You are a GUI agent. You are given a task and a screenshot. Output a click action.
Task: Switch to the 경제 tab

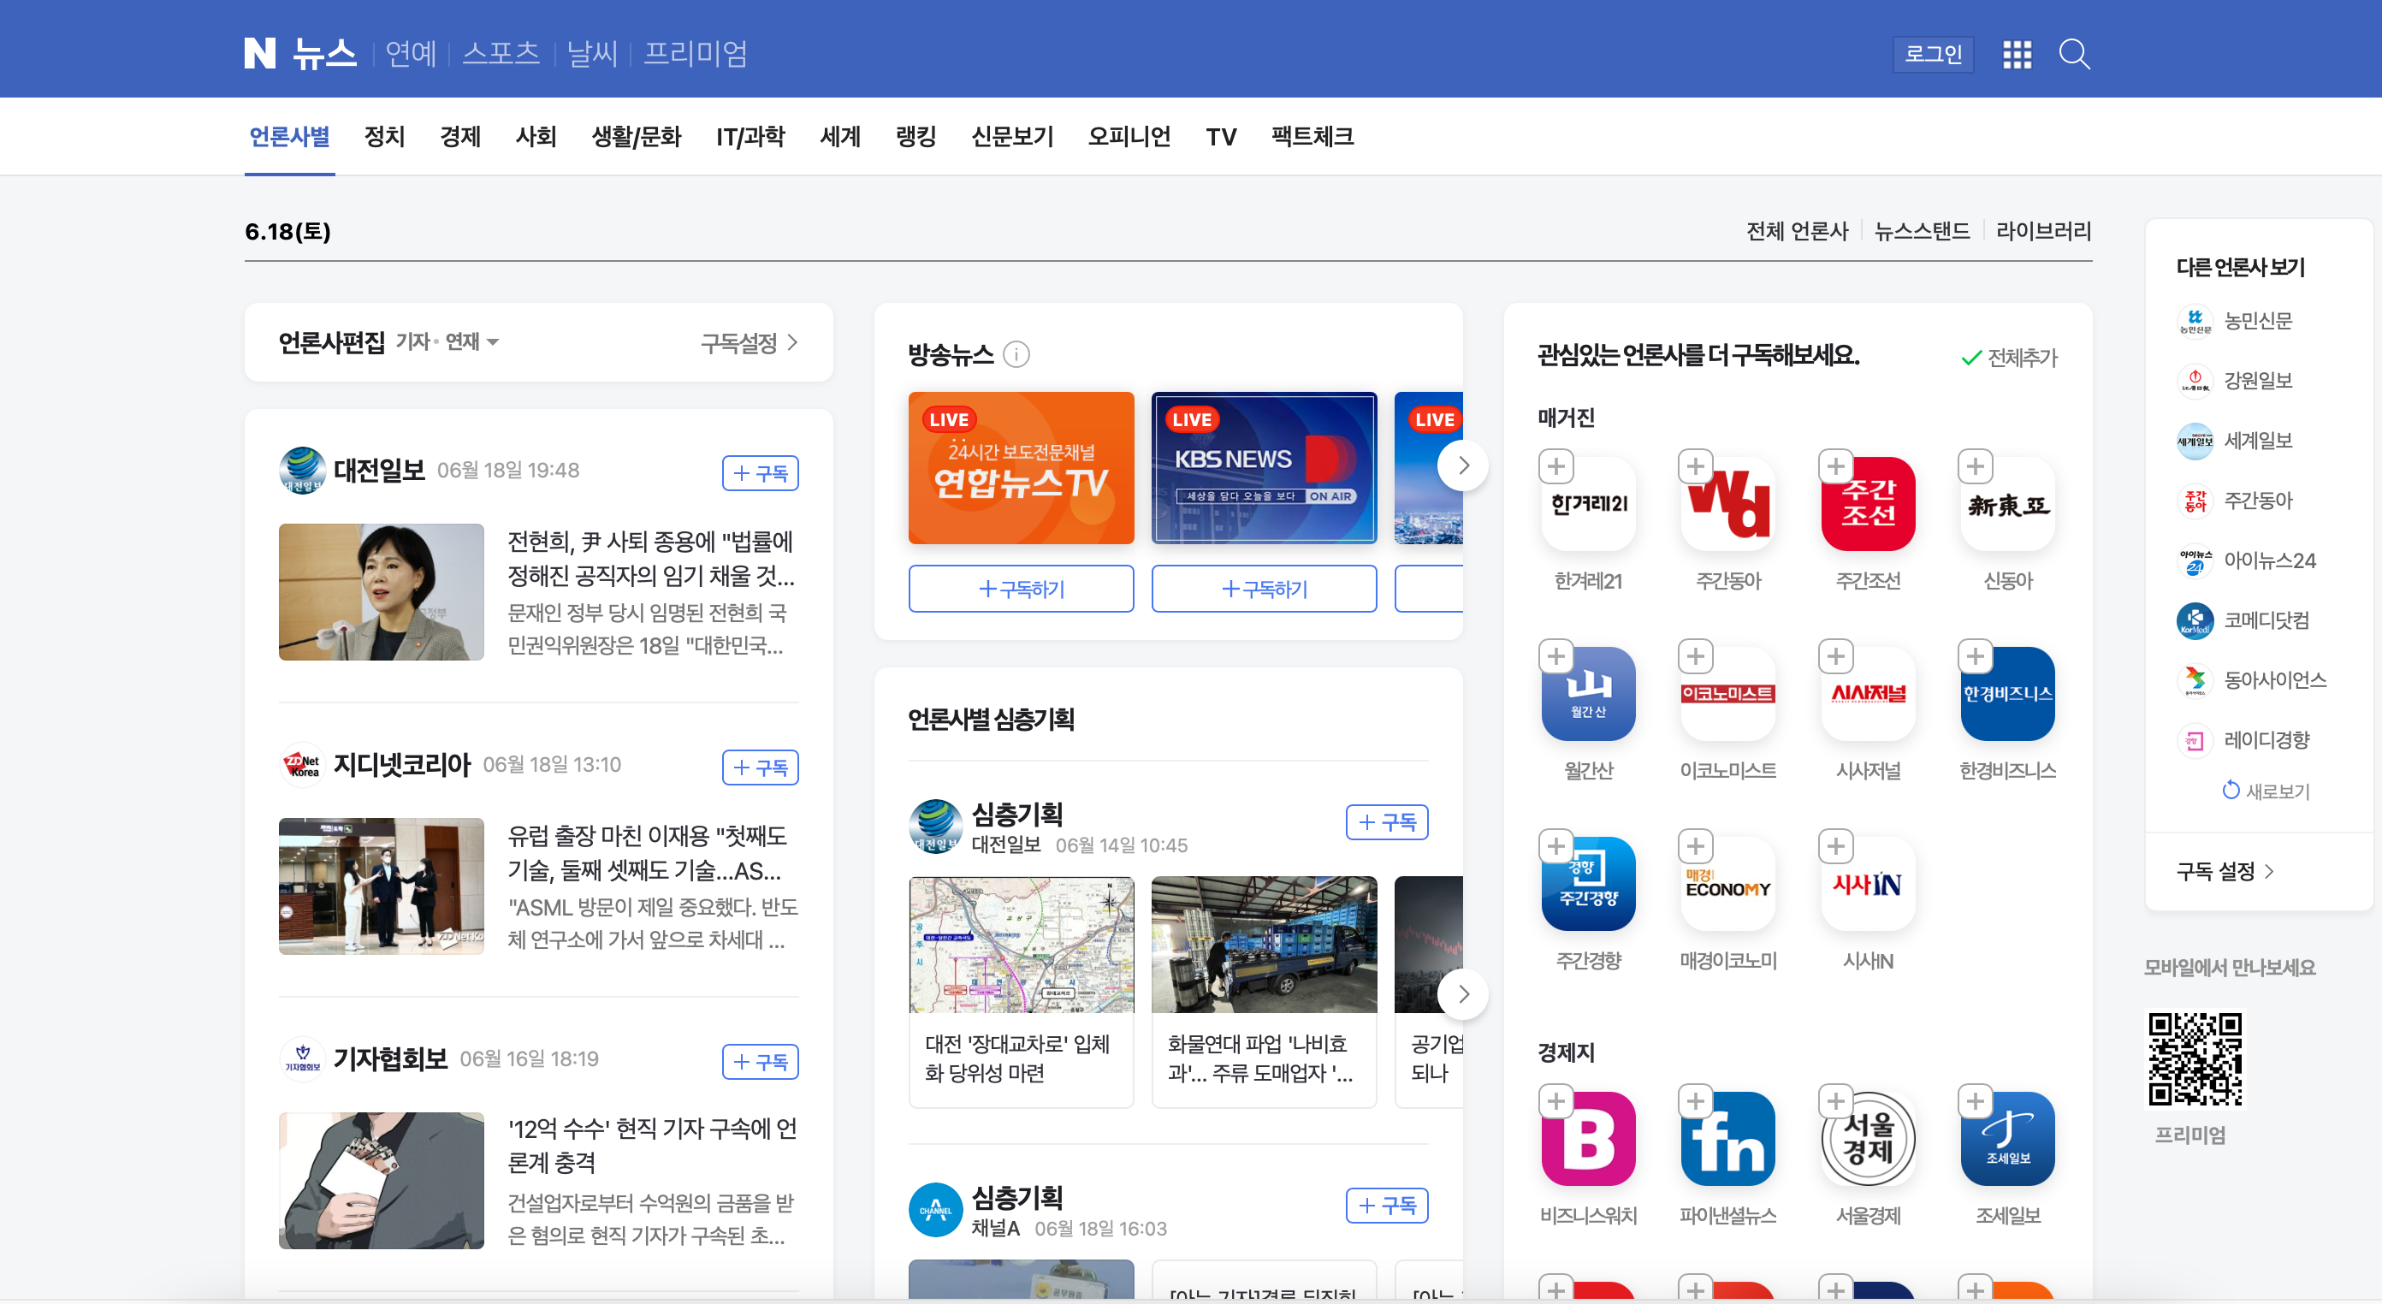click(460, 137)
